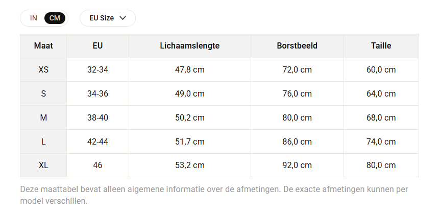Click the EU column header

click(97, 46)
